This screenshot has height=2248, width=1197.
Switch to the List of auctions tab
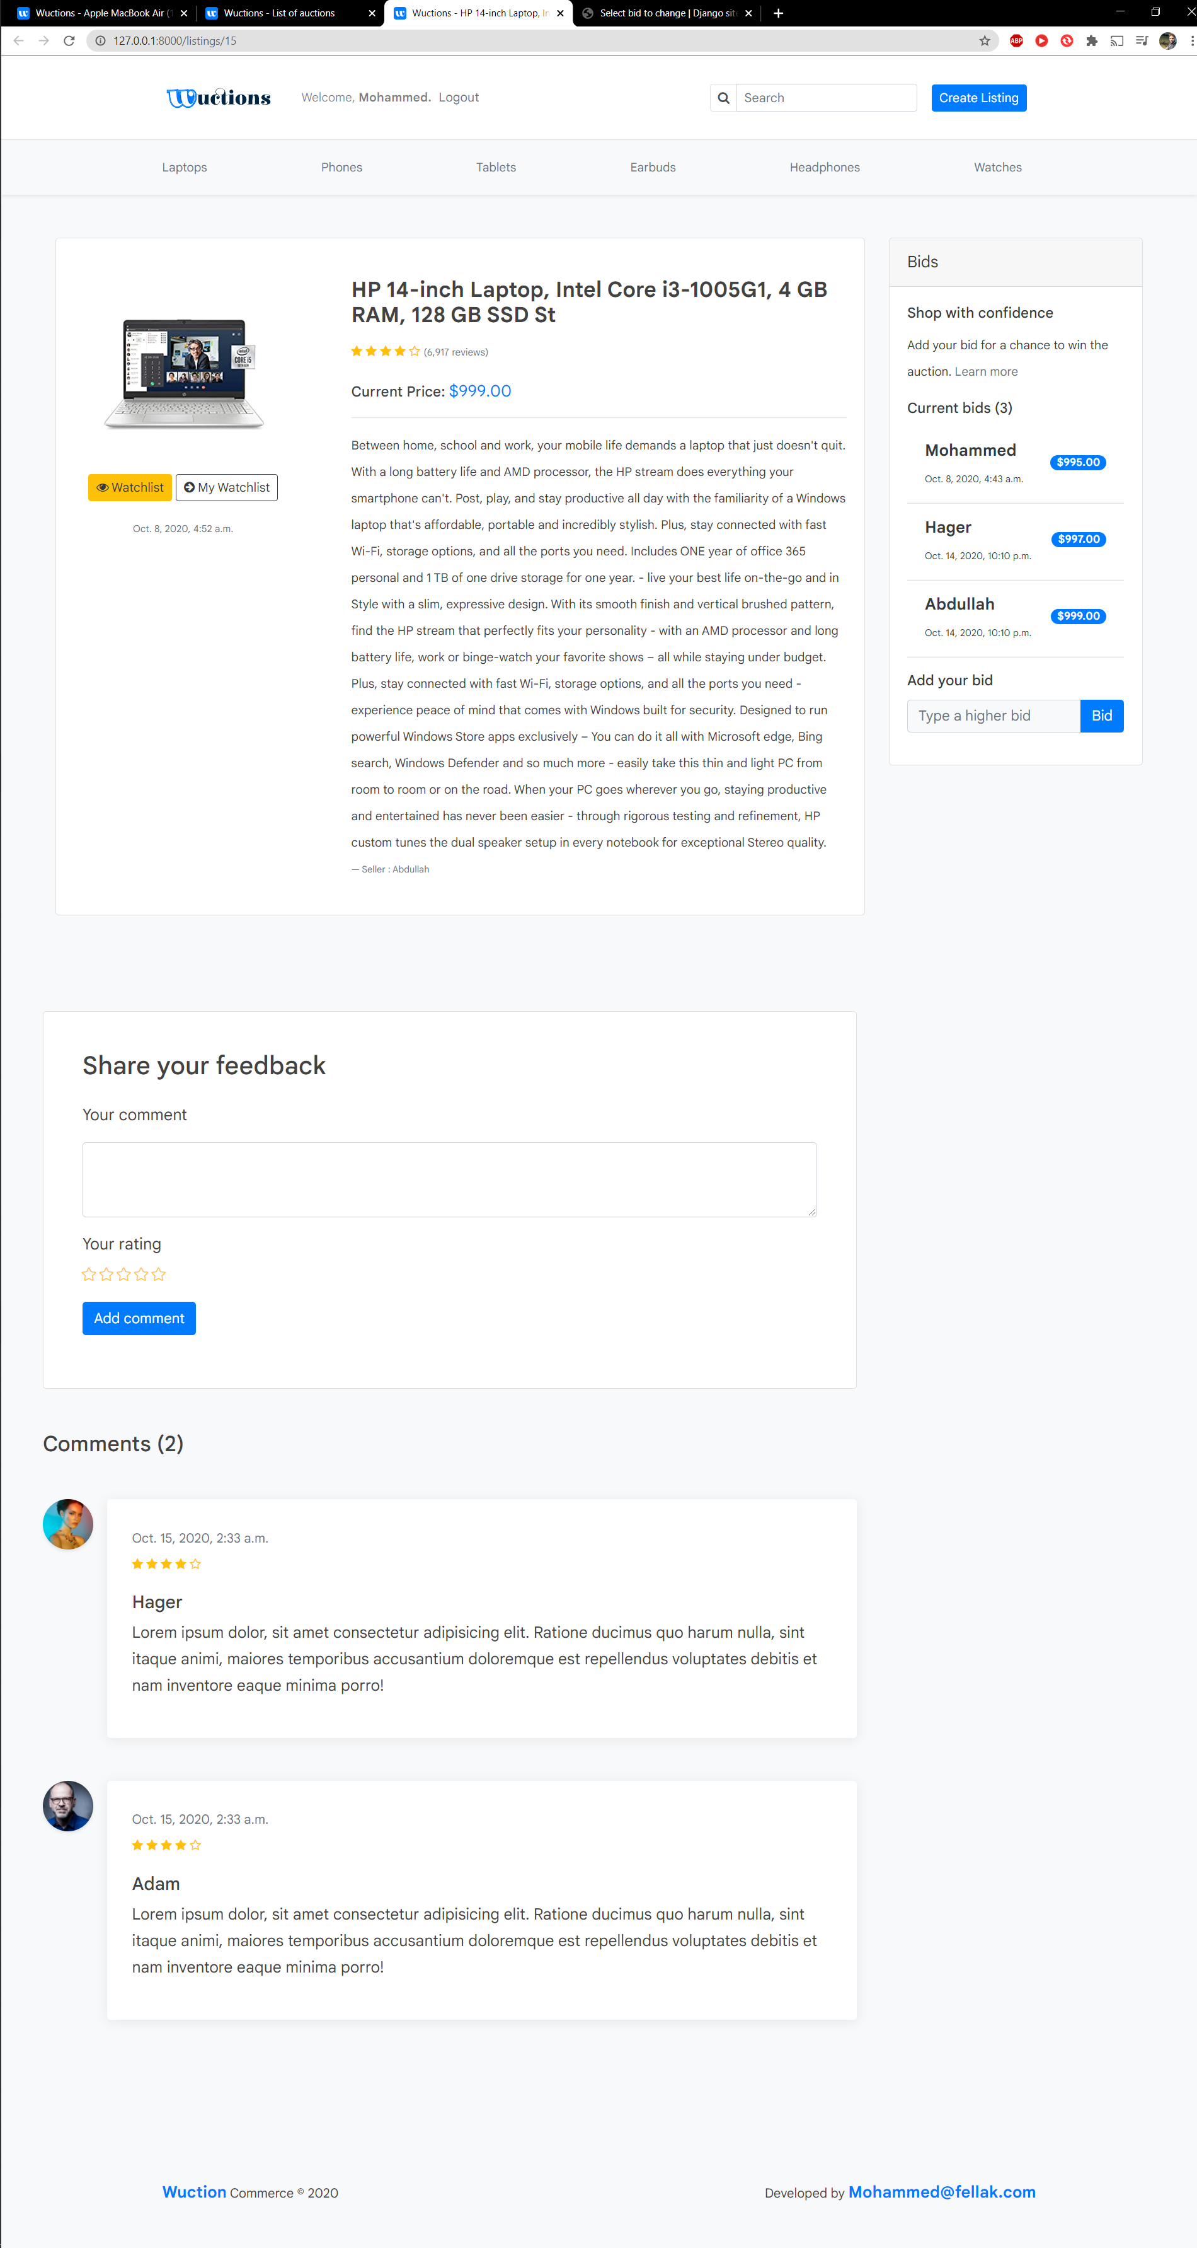(x=279, y=13)
